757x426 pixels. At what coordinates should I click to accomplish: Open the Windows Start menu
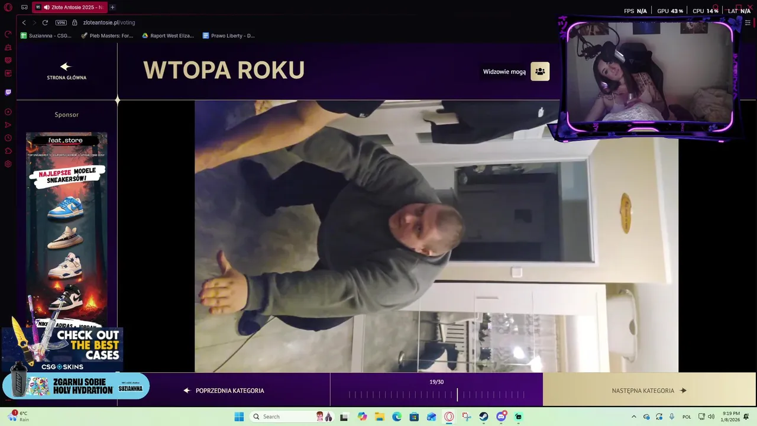click(239, 417)
